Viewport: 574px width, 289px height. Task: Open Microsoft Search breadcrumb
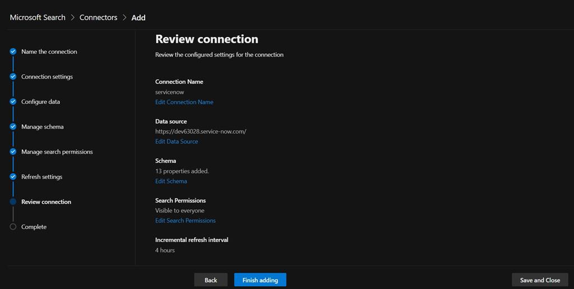(x=38, y=17)
